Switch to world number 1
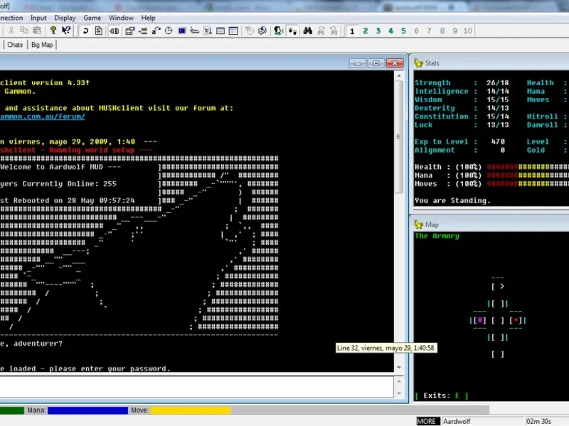The width and height of the screenshot is (569, 426). [x=352, y=31]
